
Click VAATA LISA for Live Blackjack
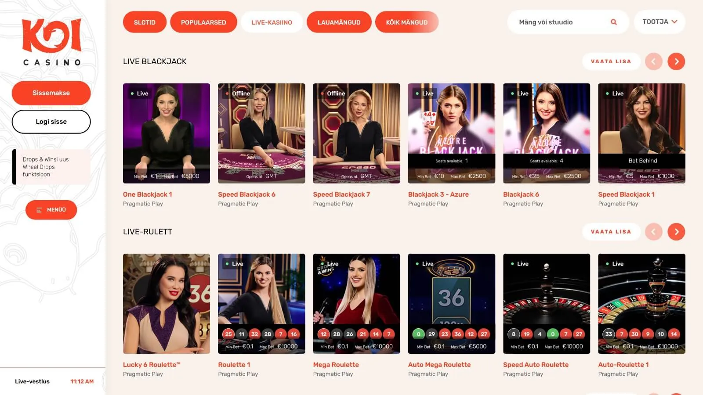pos(611,61)
